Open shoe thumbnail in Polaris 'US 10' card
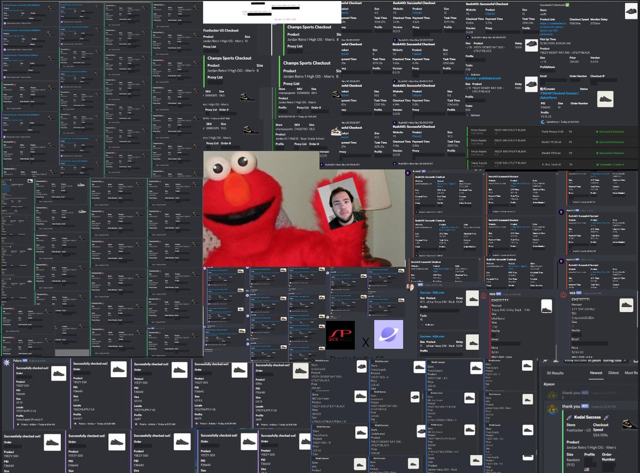Viewport: 640px width, 473px height. [58, 373]
